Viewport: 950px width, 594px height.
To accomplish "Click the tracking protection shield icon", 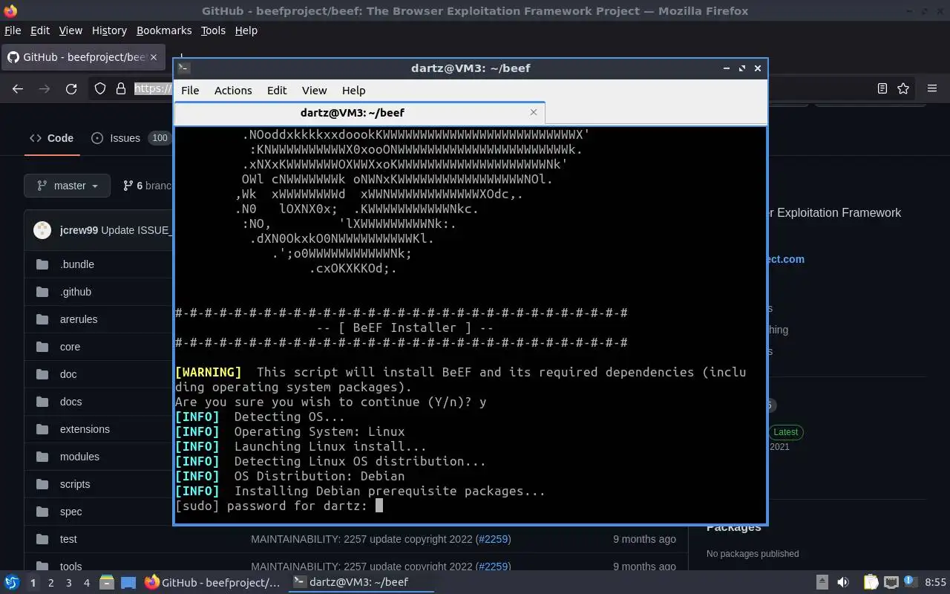I will (x=100, y=88).
